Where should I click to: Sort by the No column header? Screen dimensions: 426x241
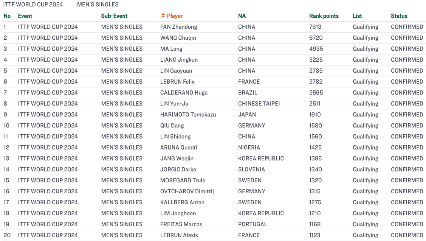7,16
